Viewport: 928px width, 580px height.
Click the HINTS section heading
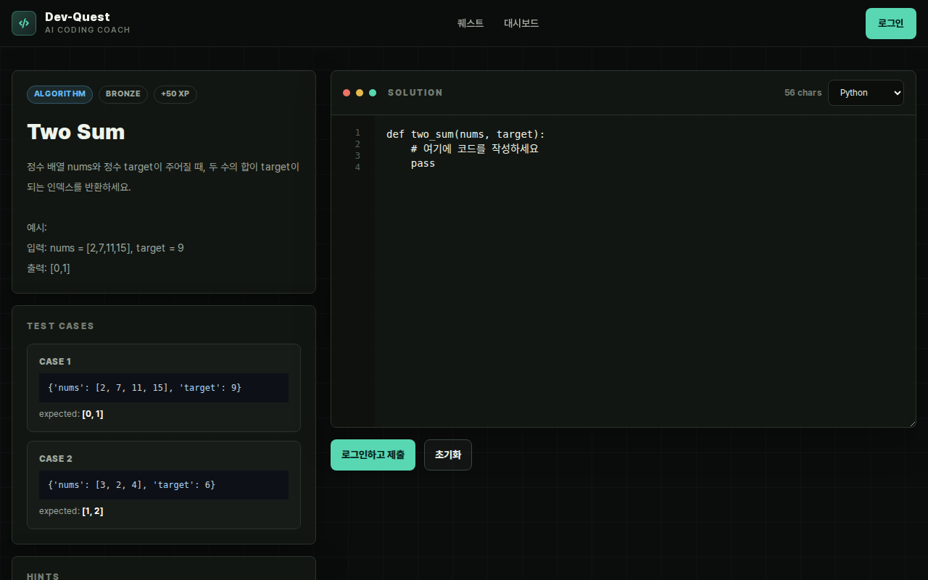click(x=43, y=577)
